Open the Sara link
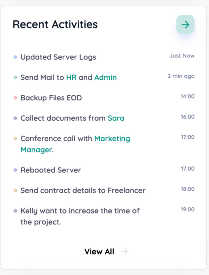Image resolution: width=209 pixels, height=275 pixels. (116, 118)
